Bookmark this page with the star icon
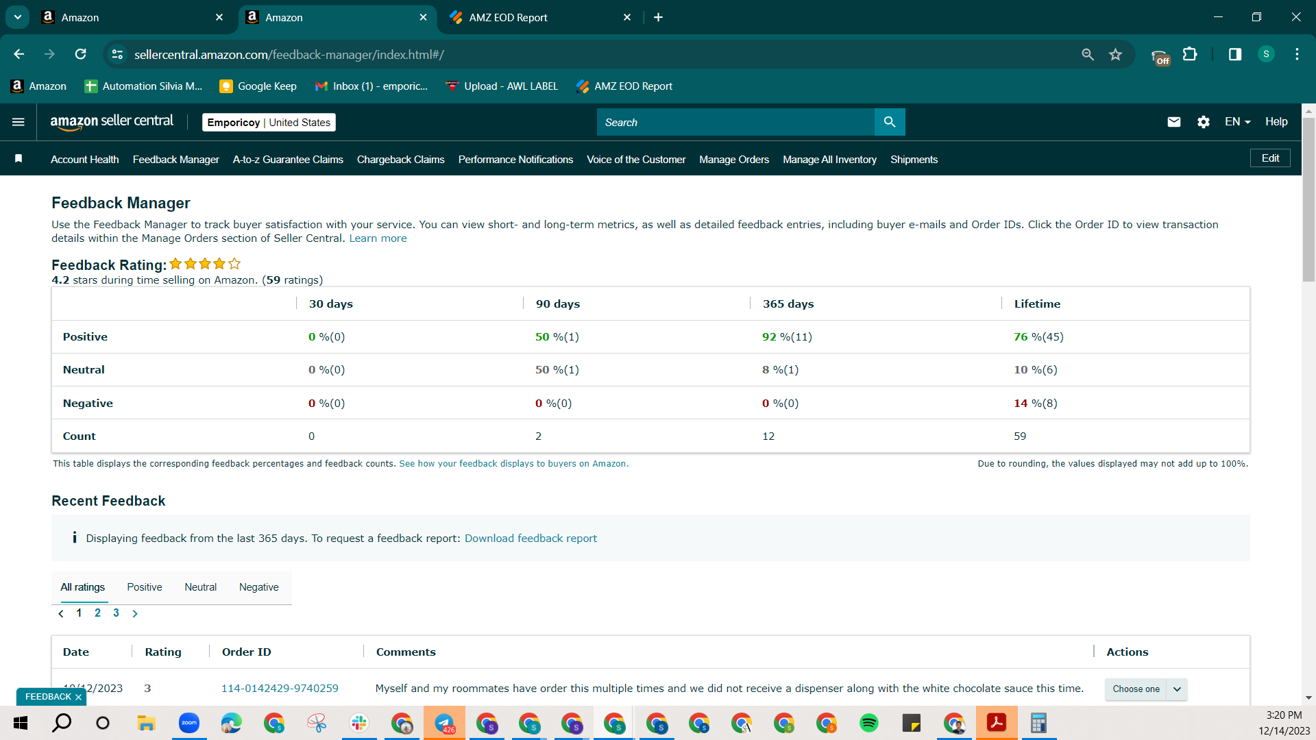Viewport: 1316px width, 740px height. point(1116,54)
